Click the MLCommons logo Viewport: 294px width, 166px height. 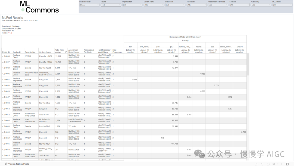(x=39, y=7)
